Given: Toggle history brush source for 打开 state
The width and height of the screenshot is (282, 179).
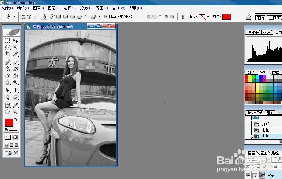Looking at the screenshot, I should click(248, 124).
